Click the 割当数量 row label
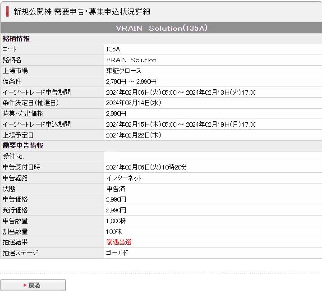 coord(15,232)
